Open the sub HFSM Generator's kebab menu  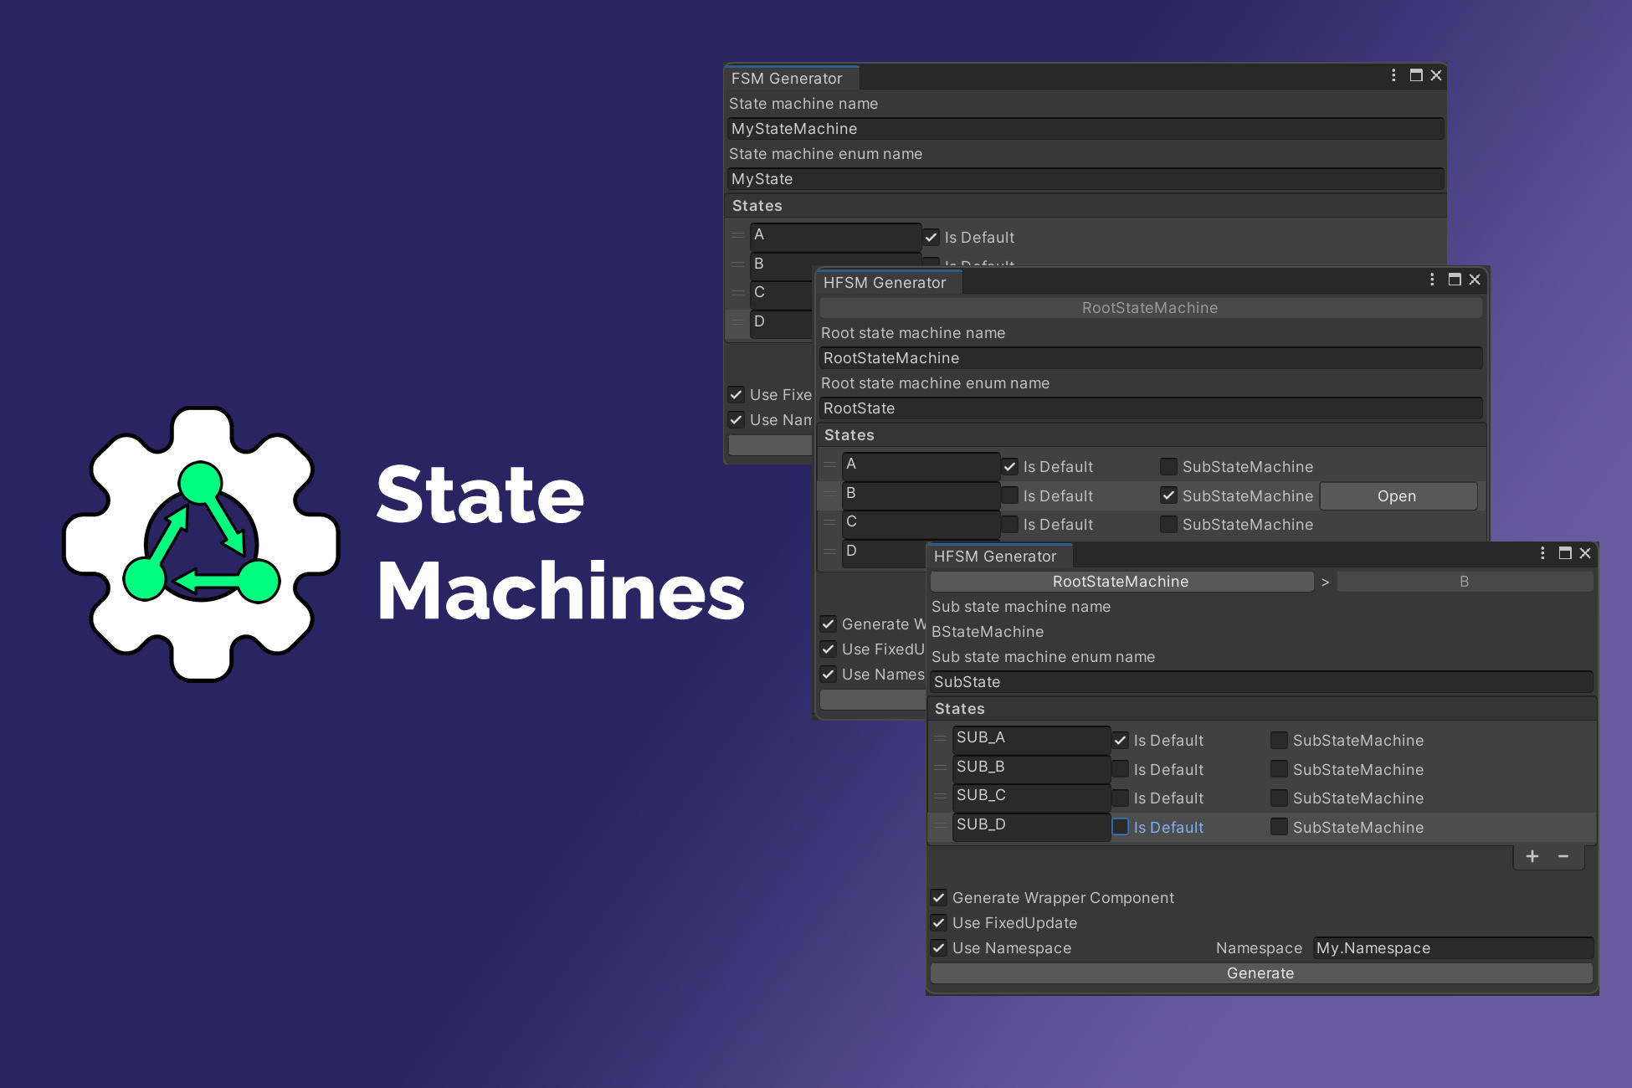point(1542,553)
